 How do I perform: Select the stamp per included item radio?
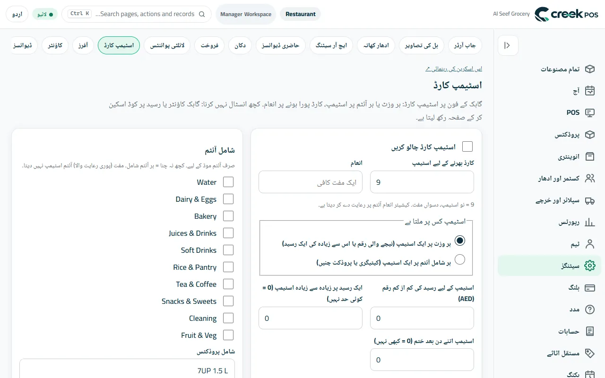coord(460,259)
